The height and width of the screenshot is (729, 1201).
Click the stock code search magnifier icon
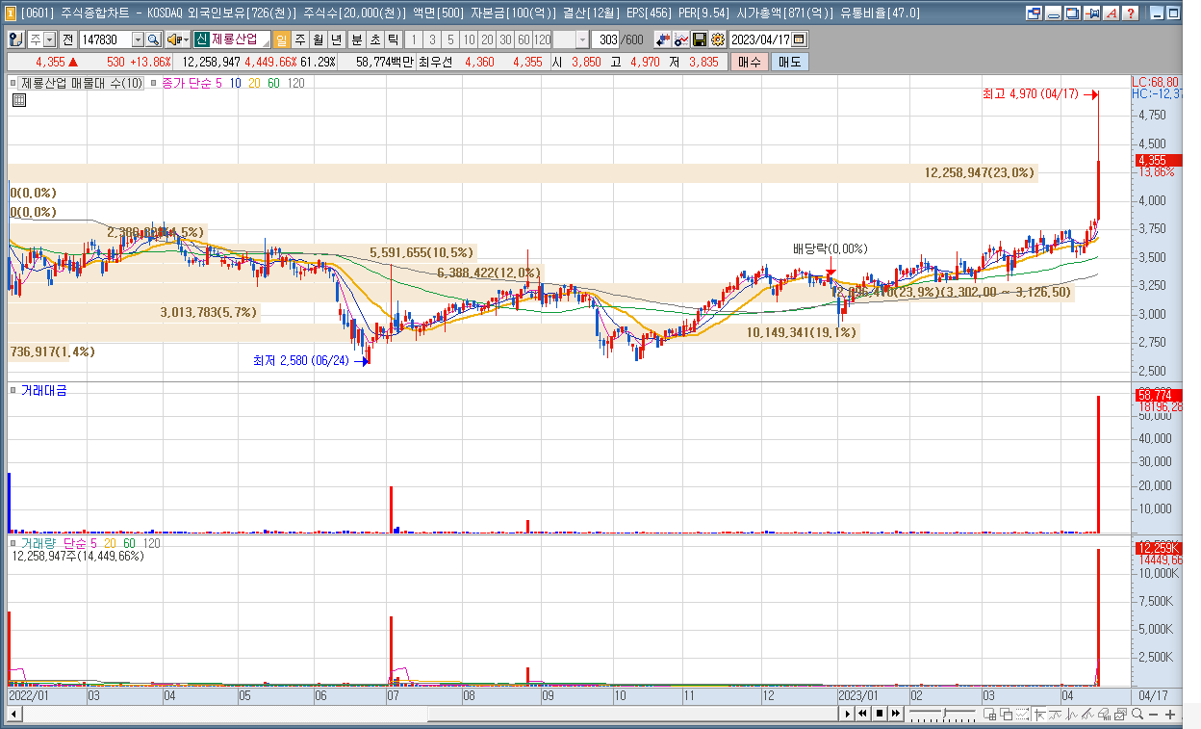click(153, 39)
